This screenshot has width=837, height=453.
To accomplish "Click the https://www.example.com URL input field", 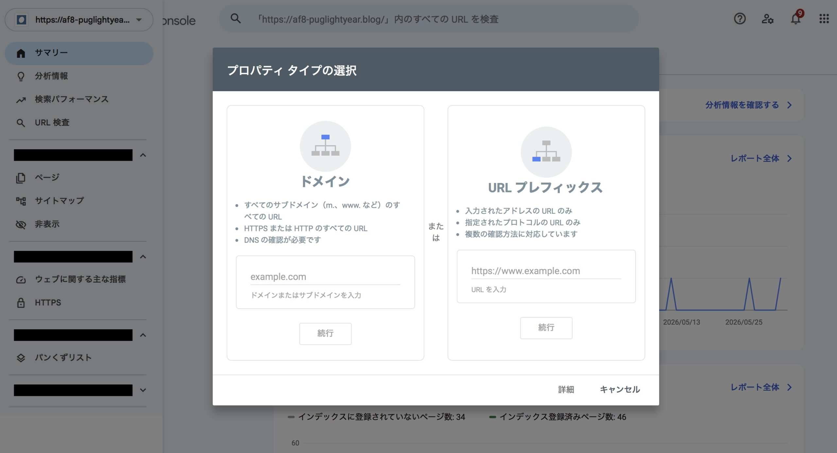I will pos(546,271).
